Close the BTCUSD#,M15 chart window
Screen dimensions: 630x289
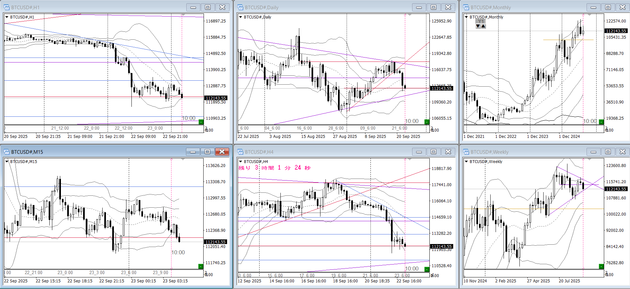(222, 152)
